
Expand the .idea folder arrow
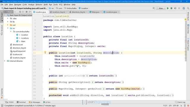(8, 18)
